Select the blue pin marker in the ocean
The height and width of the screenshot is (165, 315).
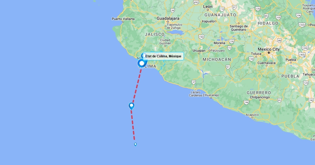[x=132, y=106]
